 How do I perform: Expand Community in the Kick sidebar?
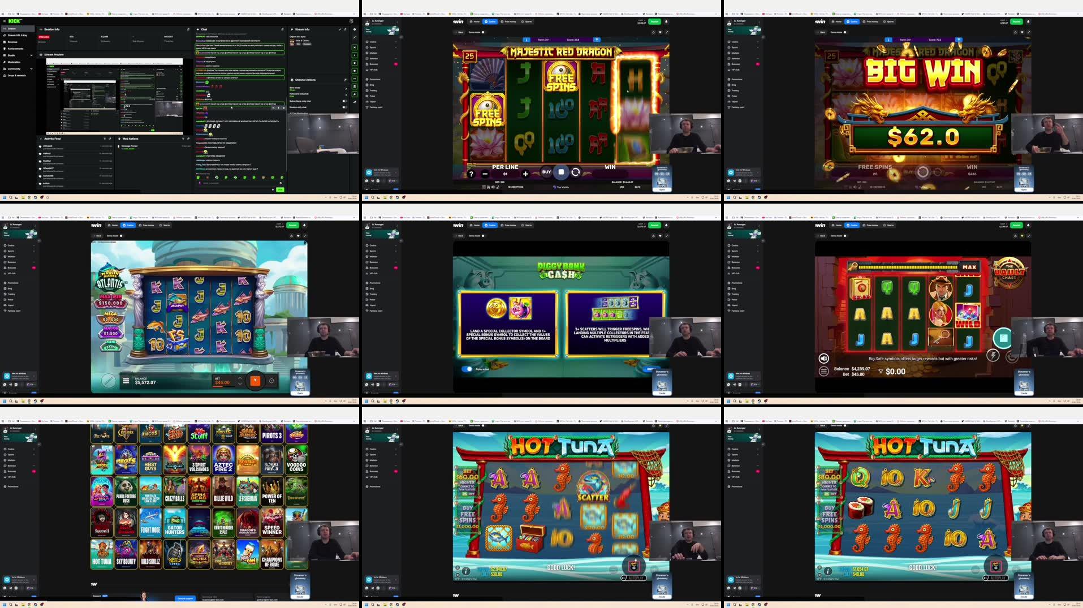tap(31, 68)
